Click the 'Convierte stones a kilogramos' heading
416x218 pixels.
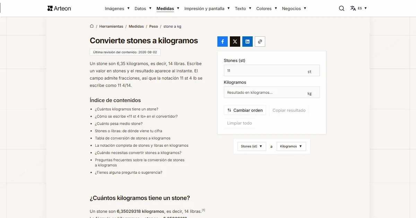tap(144, 40)
